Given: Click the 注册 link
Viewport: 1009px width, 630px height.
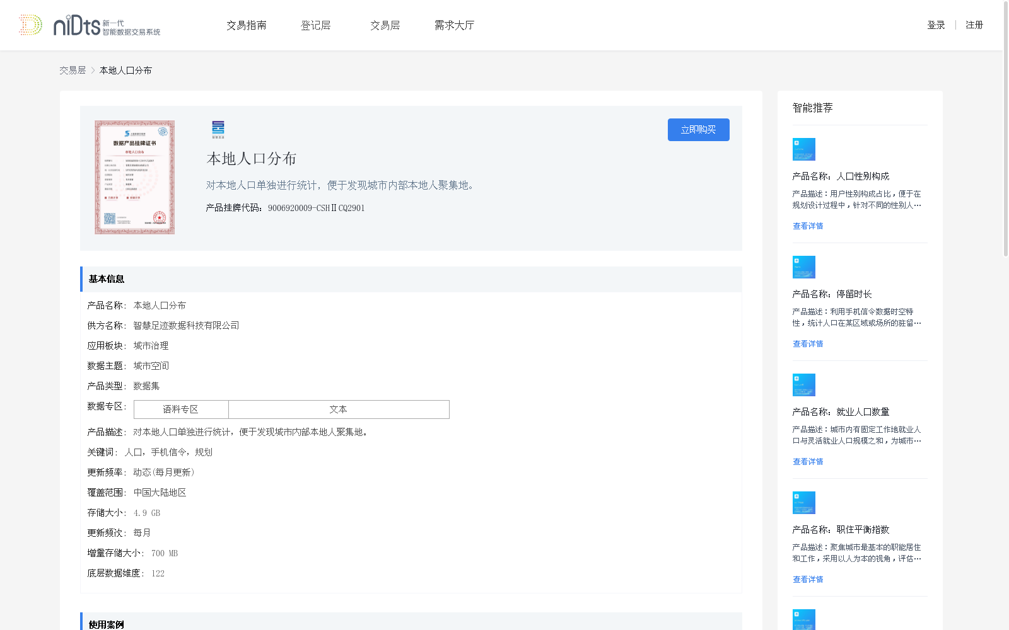Looking at the screenshot, I should [x=974, y=25].
